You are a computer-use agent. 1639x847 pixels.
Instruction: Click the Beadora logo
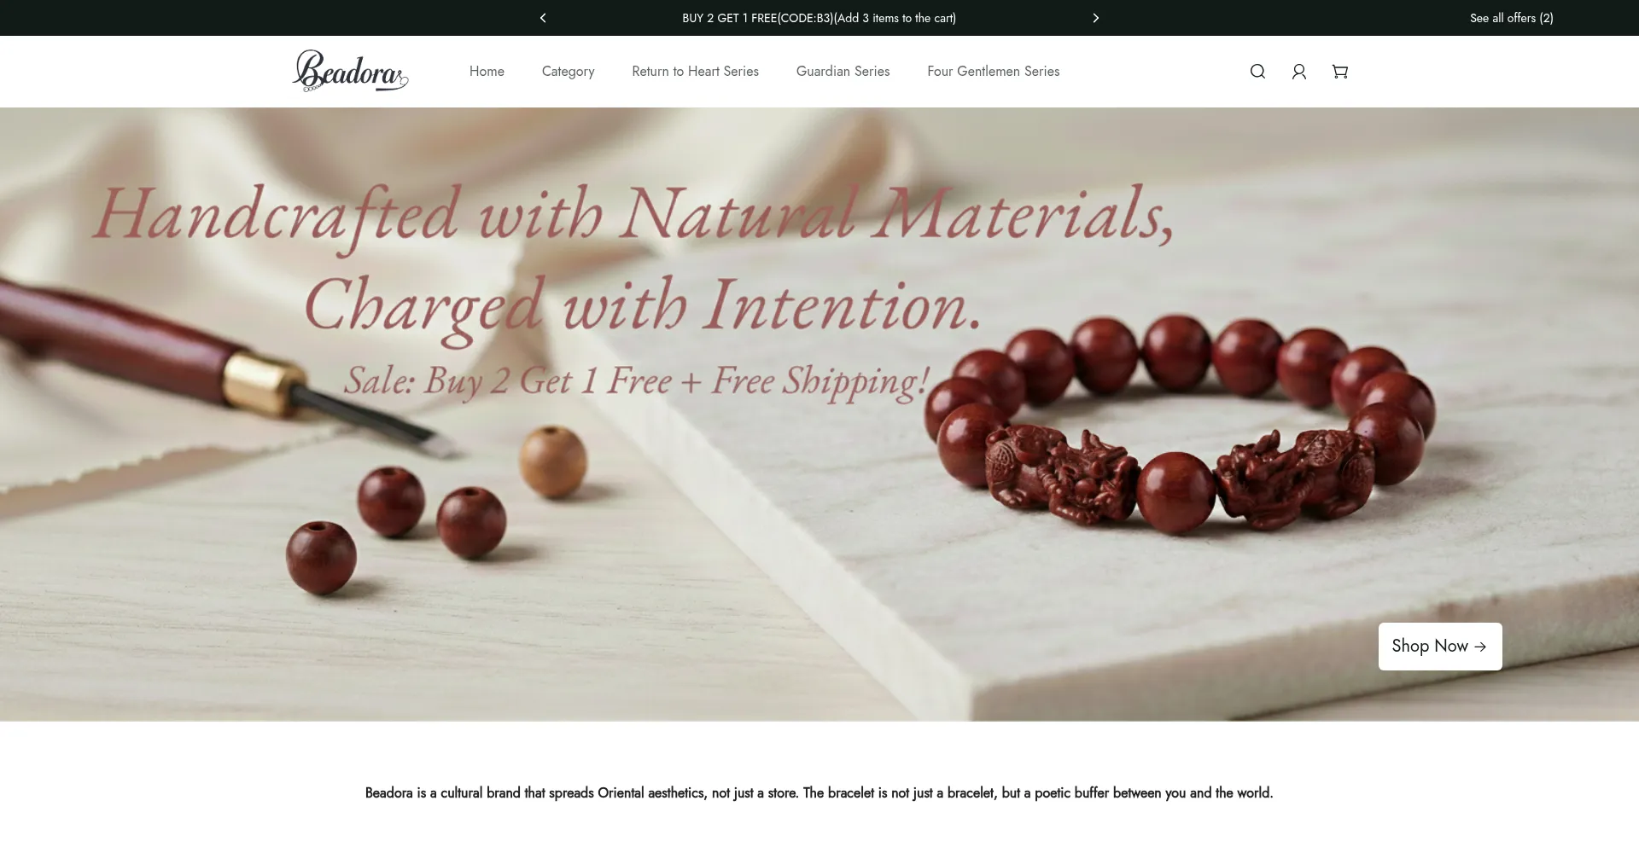tap(350, 71)
